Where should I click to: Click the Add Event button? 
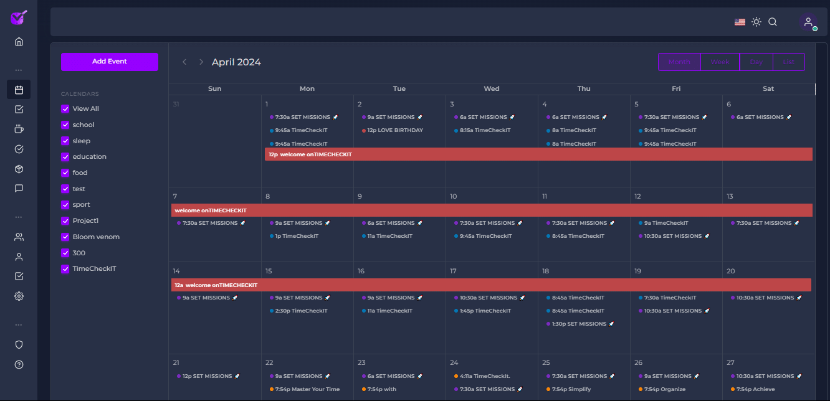(110, 62)
